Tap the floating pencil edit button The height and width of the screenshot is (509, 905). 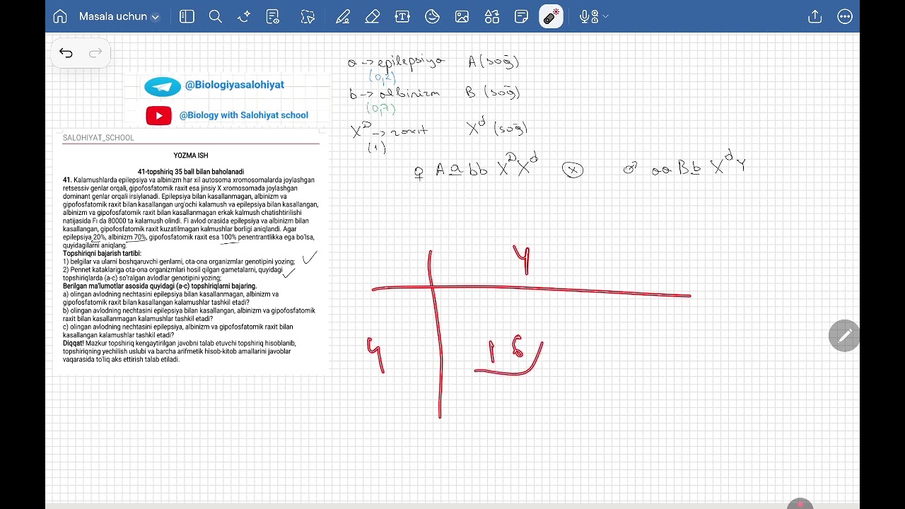844,337
